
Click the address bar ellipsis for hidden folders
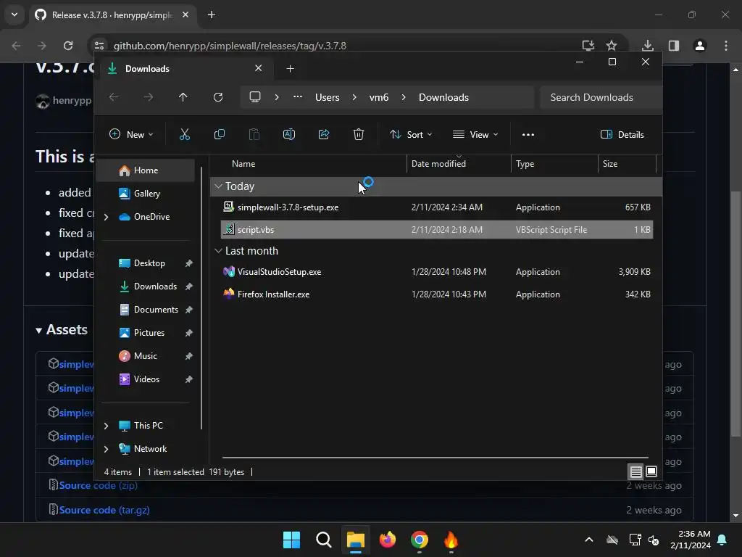pyautogui.click(x=298, y=97)
